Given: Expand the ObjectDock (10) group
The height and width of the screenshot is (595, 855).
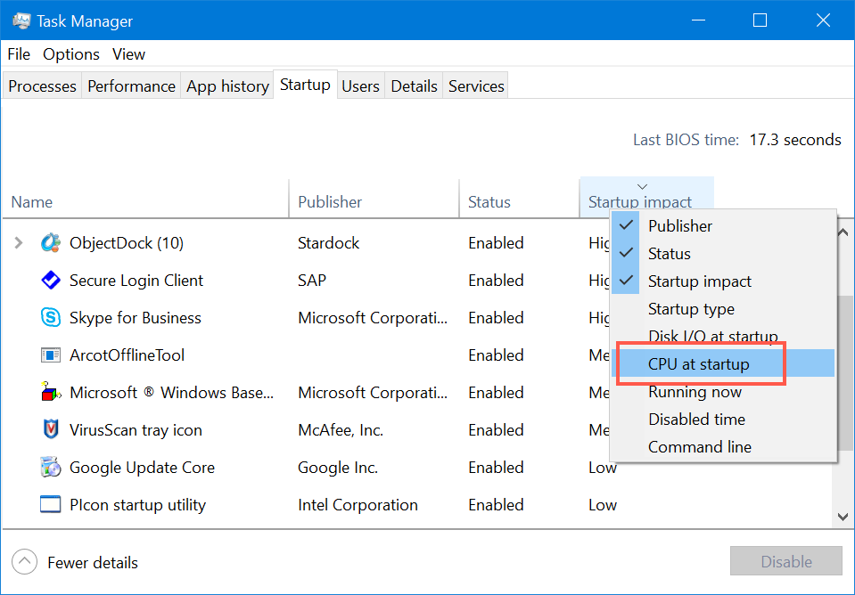Looking at the screenshot, I should coord(19,243).
